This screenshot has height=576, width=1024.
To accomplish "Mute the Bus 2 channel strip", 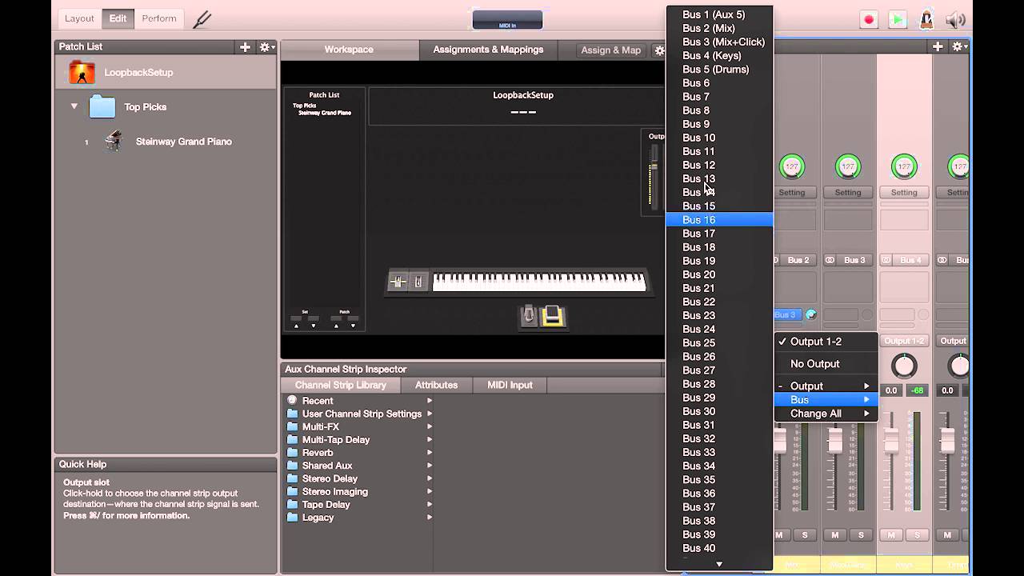I will point(779,535).
